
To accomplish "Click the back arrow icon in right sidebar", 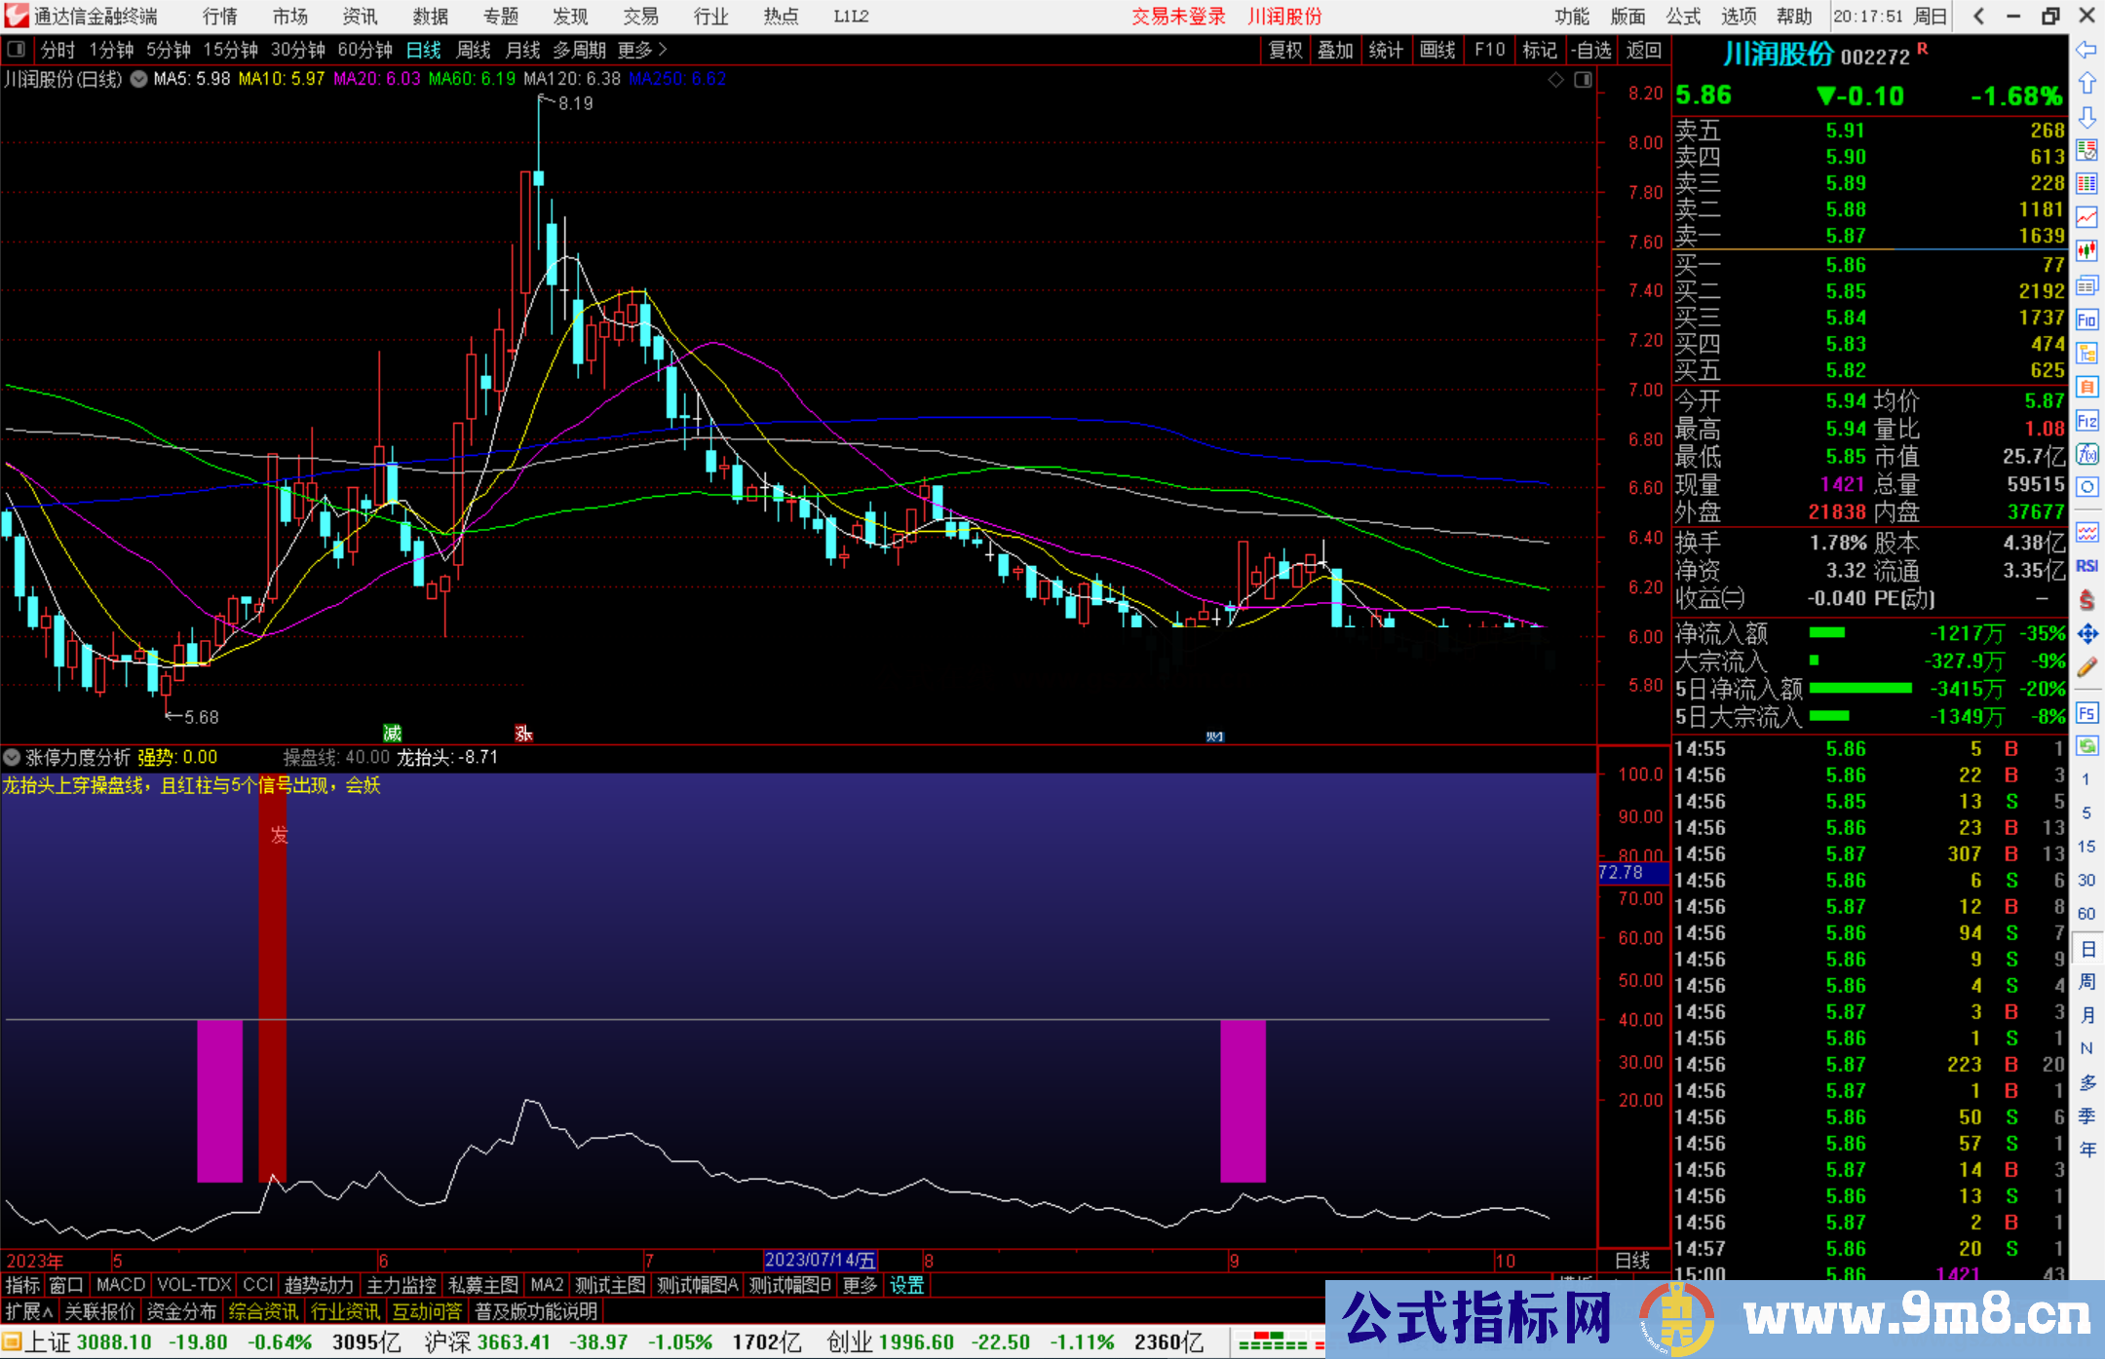I will point(2086,50).
